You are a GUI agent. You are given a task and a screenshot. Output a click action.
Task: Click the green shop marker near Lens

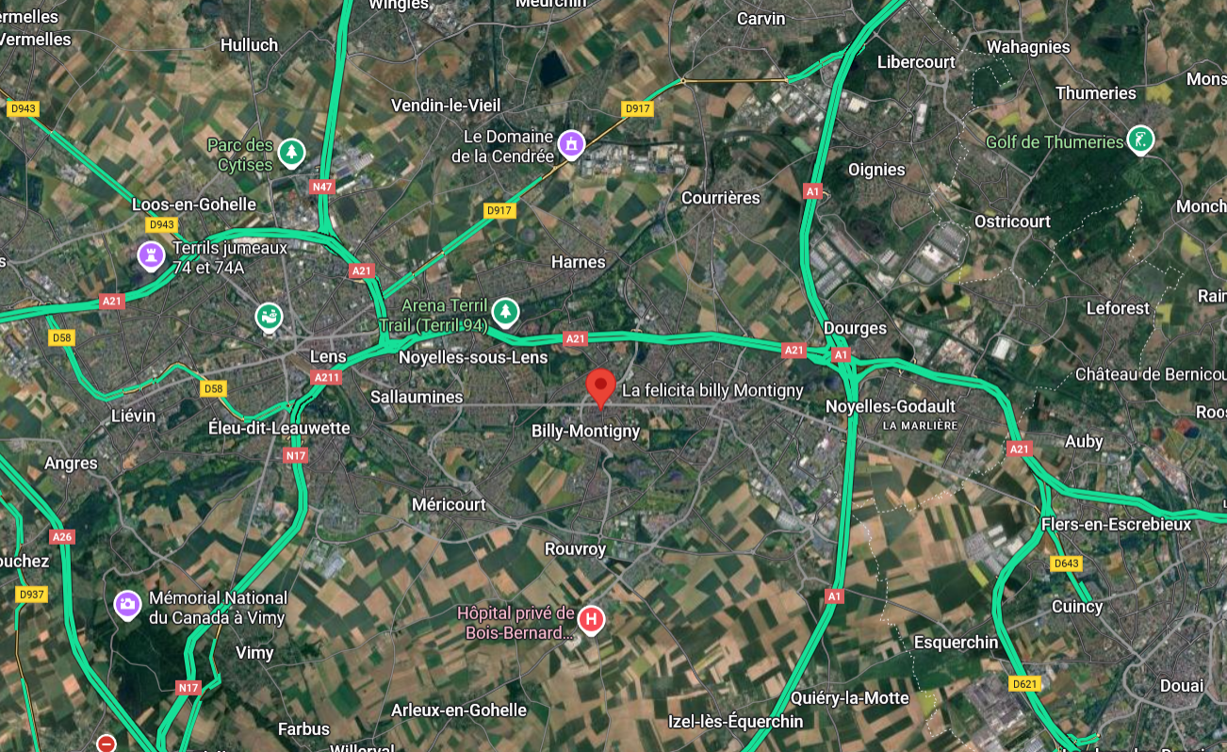[x=270, y=316]
